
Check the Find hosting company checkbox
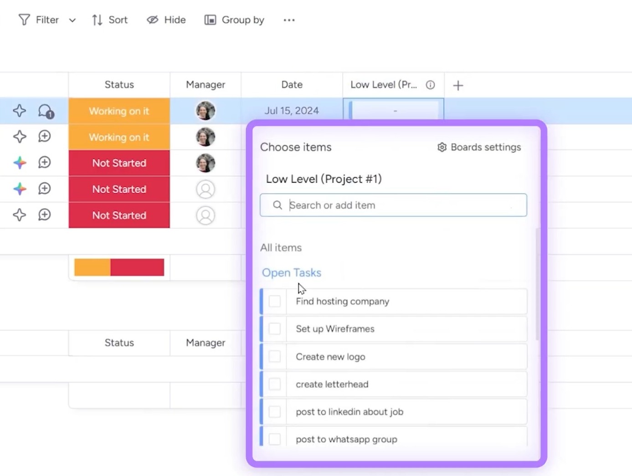point(275,301)
